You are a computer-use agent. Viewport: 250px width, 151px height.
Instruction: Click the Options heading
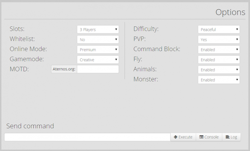click(230, 12)
